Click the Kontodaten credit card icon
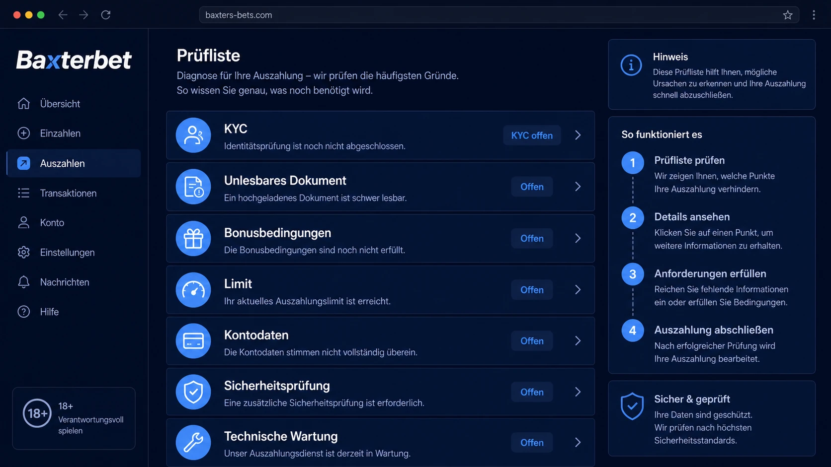Image resolution: width=831 pixels, height=467 pixels. click(x=193, y=341)
